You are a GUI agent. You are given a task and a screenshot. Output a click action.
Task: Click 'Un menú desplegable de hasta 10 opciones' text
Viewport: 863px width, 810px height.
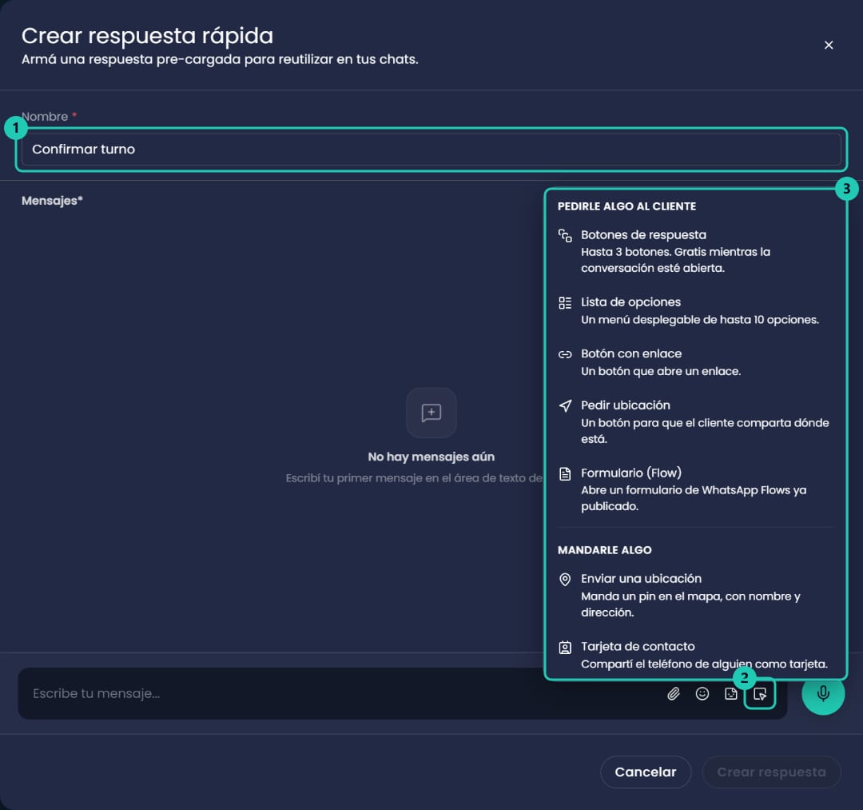click(699, 320)
